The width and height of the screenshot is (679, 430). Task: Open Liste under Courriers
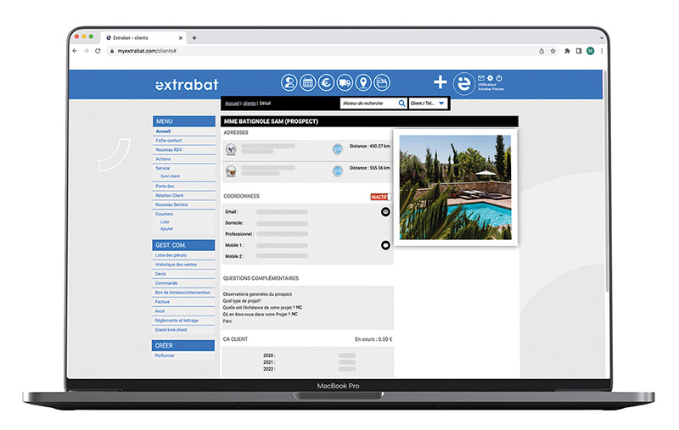click(165, 222)
